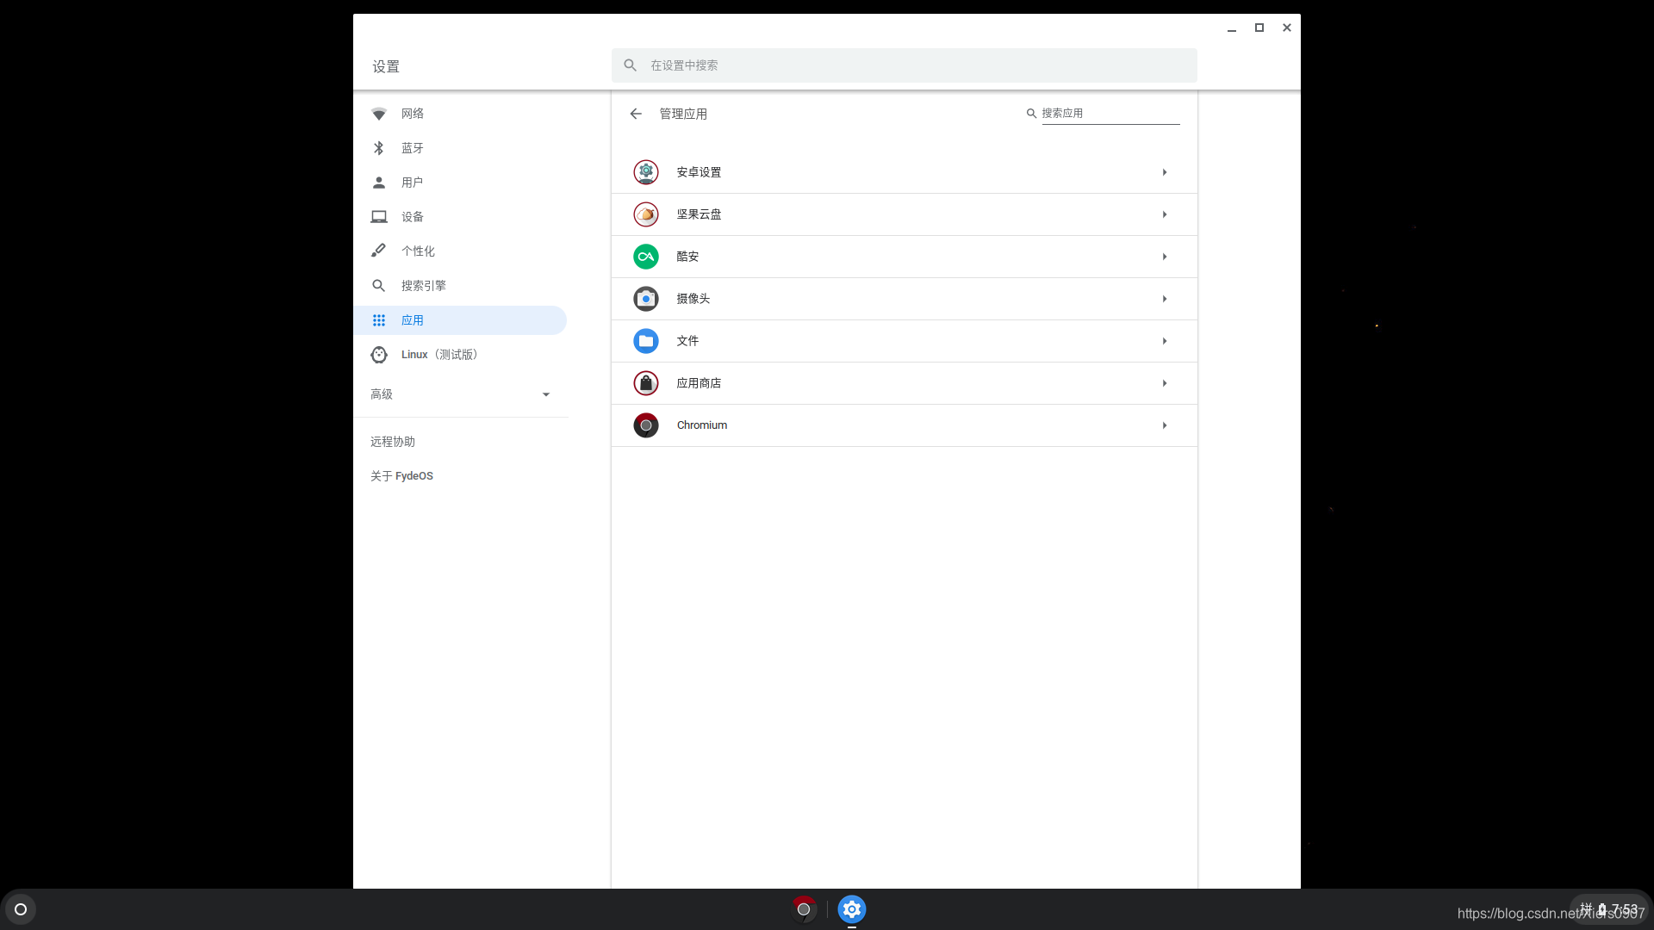Image resolution: width=1654 pixels, height=930 pixels.
Task: Click the back arrow beside 管理应用
Action: tap(636, 114)
